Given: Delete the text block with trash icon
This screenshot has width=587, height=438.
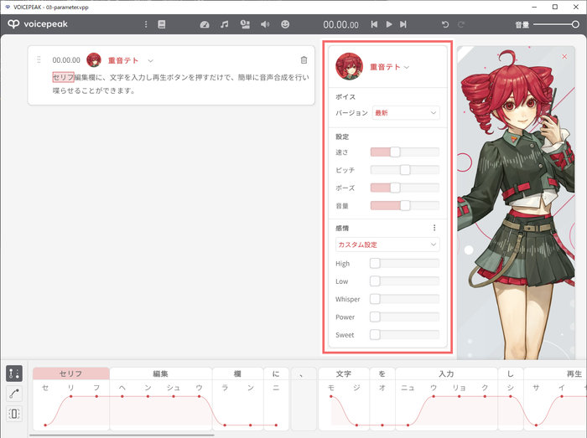Looking at the screenshot, I should pyautogui.click(x=304, y=59).
